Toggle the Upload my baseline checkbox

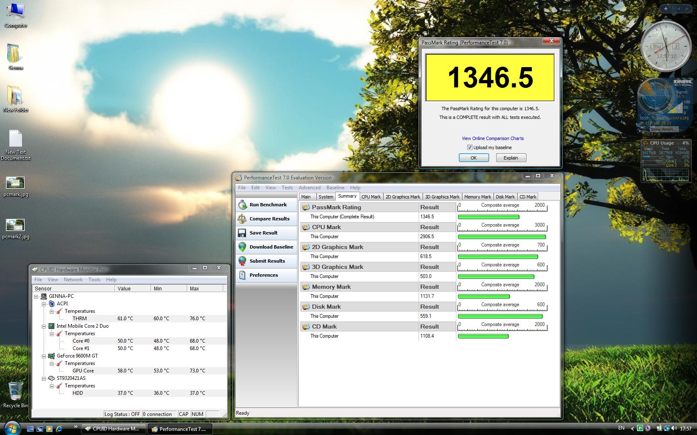(470, 147)
